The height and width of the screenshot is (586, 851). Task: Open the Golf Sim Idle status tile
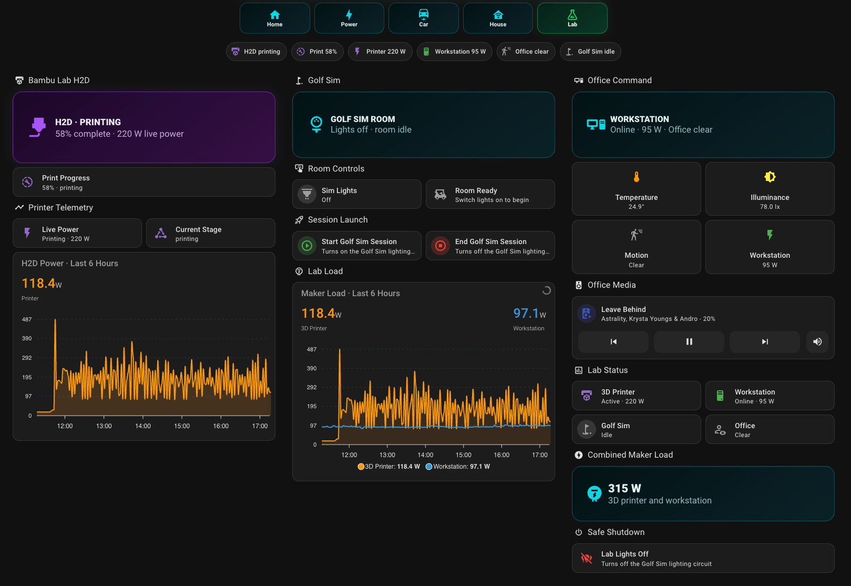click(x=637, y=429)
